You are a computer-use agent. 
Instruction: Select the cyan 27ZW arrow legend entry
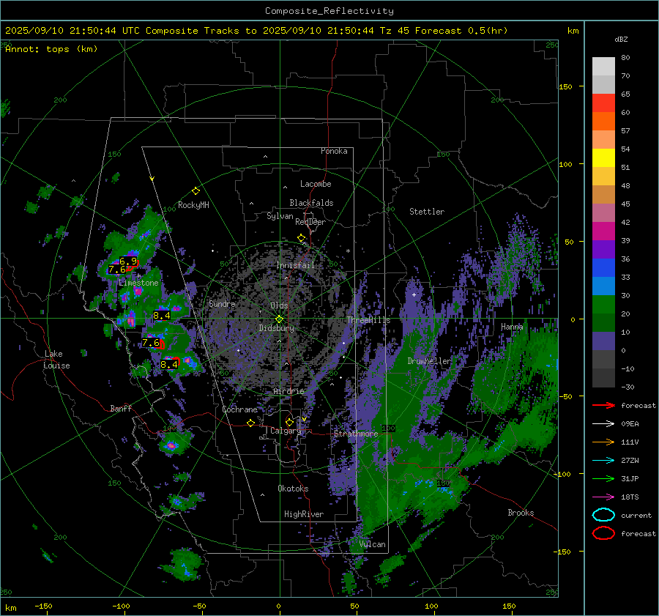click(x=603, y=461)
